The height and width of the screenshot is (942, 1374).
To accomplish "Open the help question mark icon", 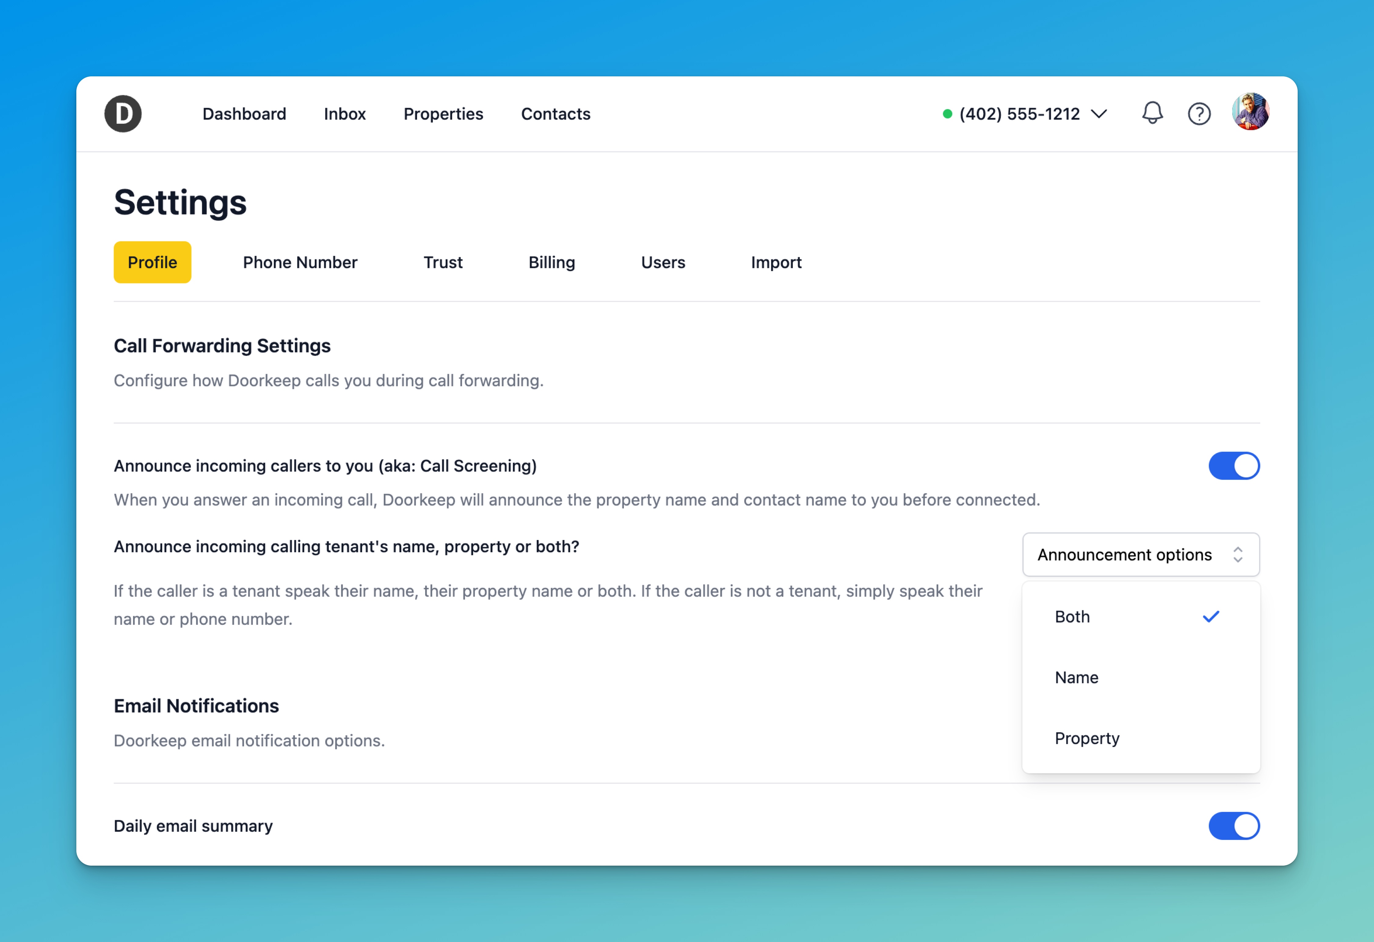I will click(1199, 114).
